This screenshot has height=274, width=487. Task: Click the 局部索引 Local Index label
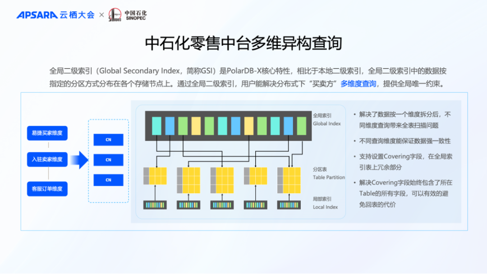pyautogui.click(x=325, y=203)
